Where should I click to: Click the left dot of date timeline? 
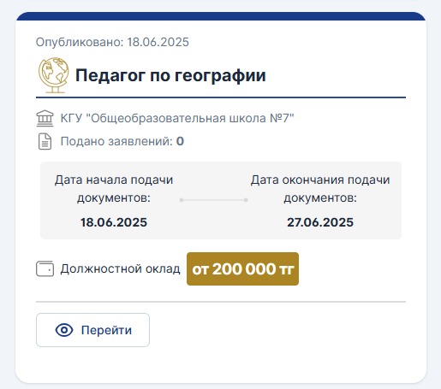pos(182,200)
